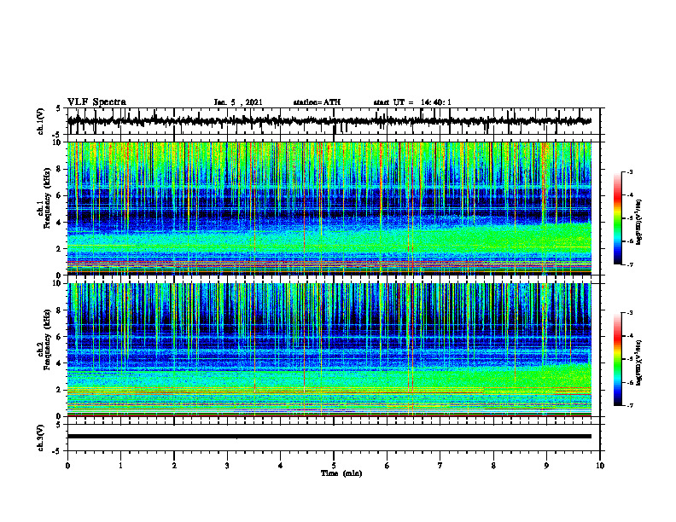The width and height of the screenshot is (676, 522).
Task: Click the "station=ATH" label
Action: point(317,102)
